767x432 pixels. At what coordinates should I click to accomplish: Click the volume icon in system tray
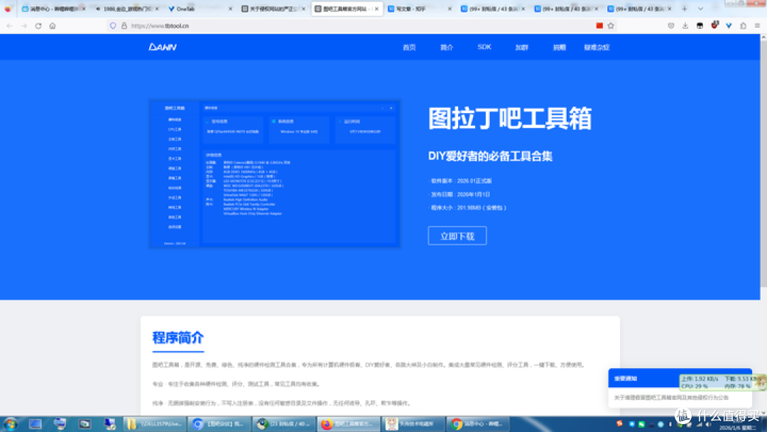708,424
